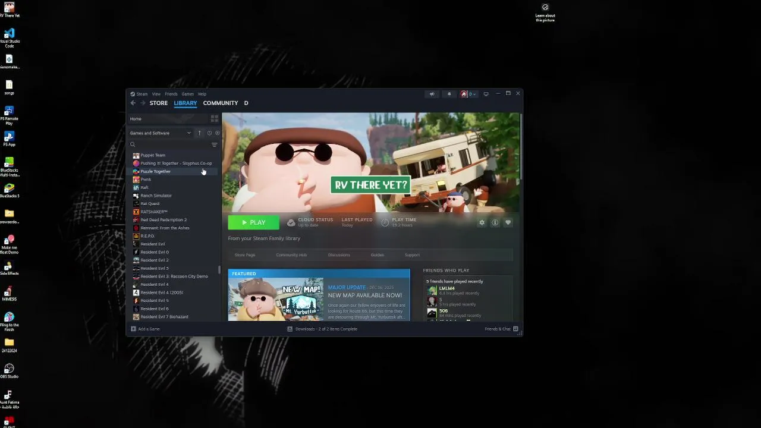Go forward with the Steam forward arrow

(x=143, y=103)
